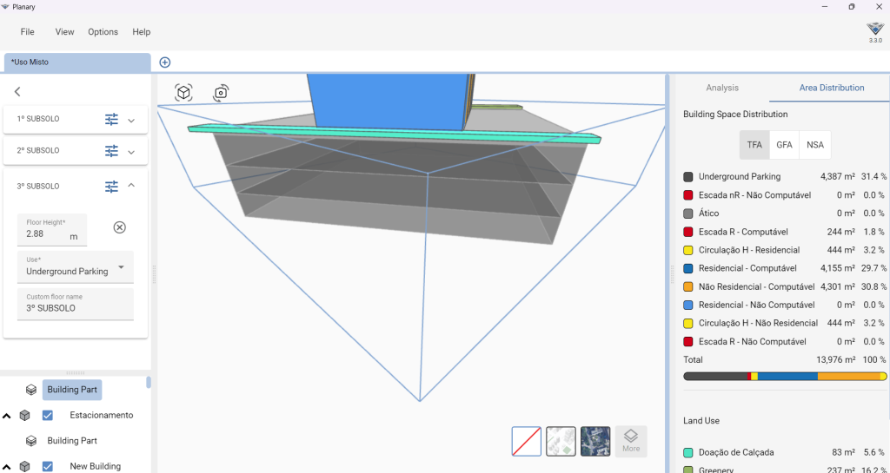Image resolution: width=890 pixels, height=473 pixels.
Task: Click layers icon beside highlighted Building Part
Action: [31, 390]
